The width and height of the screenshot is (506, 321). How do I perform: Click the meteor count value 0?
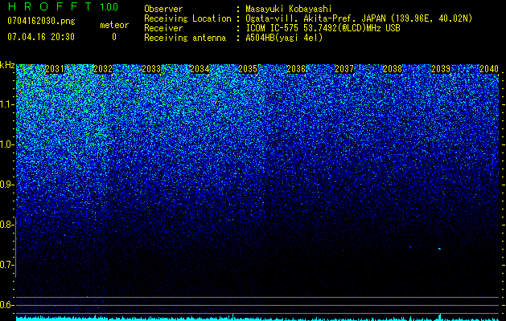click(114, 37)
